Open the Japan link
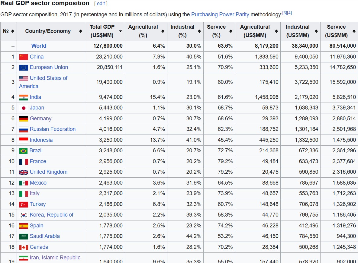 (x=37, y=108)
